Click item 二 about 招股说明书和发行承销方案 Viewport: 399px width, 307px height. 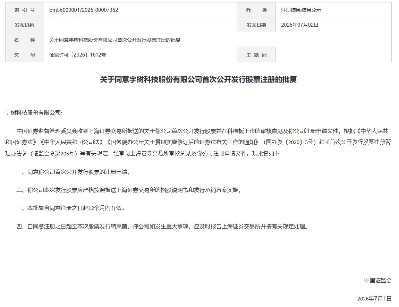pos(129,190)
